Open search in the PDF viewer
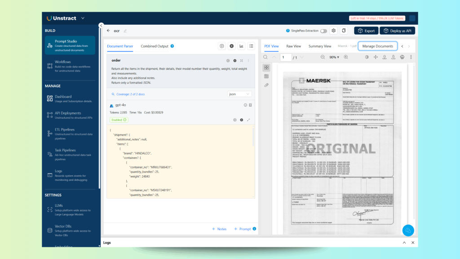 tap(265, 57)
